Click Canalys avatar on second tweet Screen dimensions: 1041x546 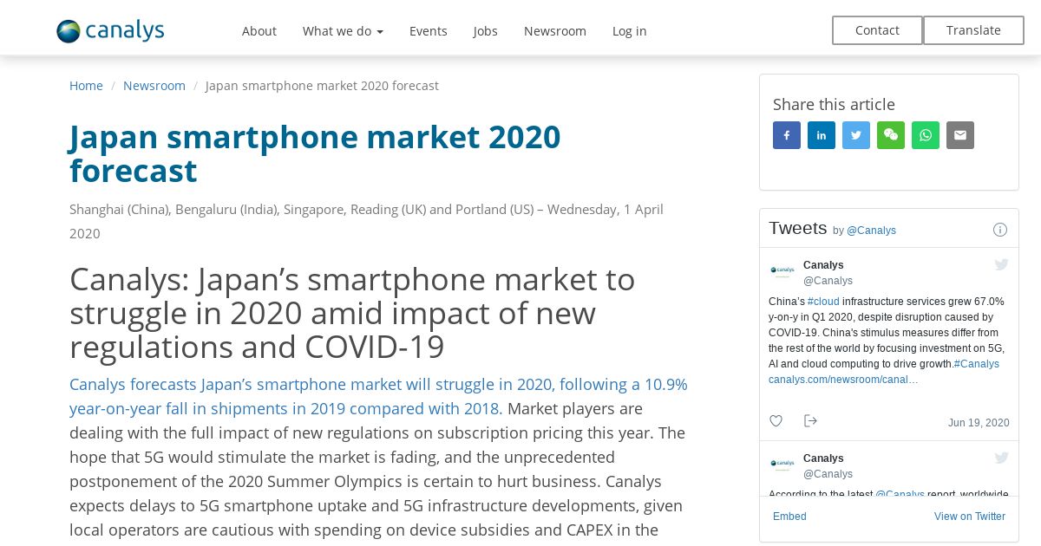click(x=782, y=465)
